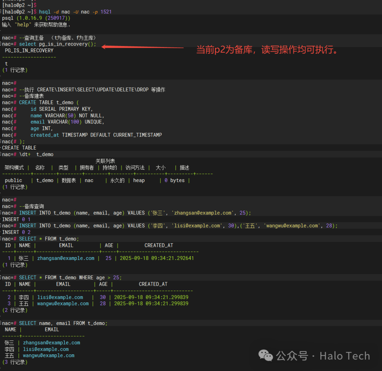Image resolution: width=382 pixels, height=371 pixels.
Task: Select the "id SERIAL PRIMARY KEY," line
Action: click(62, 109)
